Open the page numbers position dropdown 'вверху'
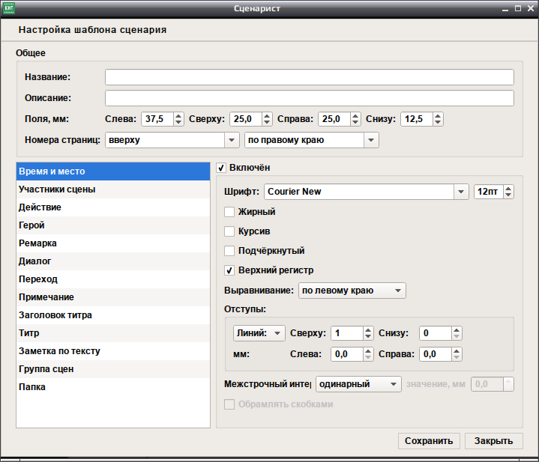 (x=172, y=140)
